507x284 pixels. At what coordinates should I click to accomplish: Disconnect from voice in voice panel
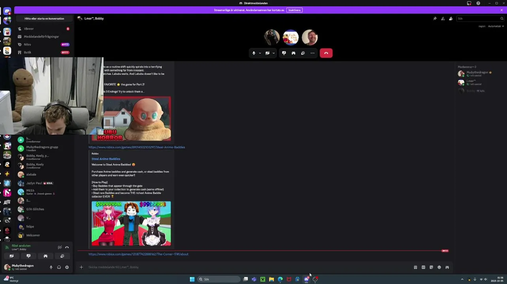coord(67,247)
